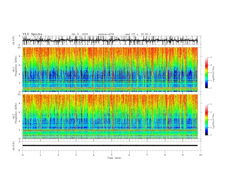Click the ch.1 frequency axis "8" tick label

pyautogui.click(x=20, y=56)
